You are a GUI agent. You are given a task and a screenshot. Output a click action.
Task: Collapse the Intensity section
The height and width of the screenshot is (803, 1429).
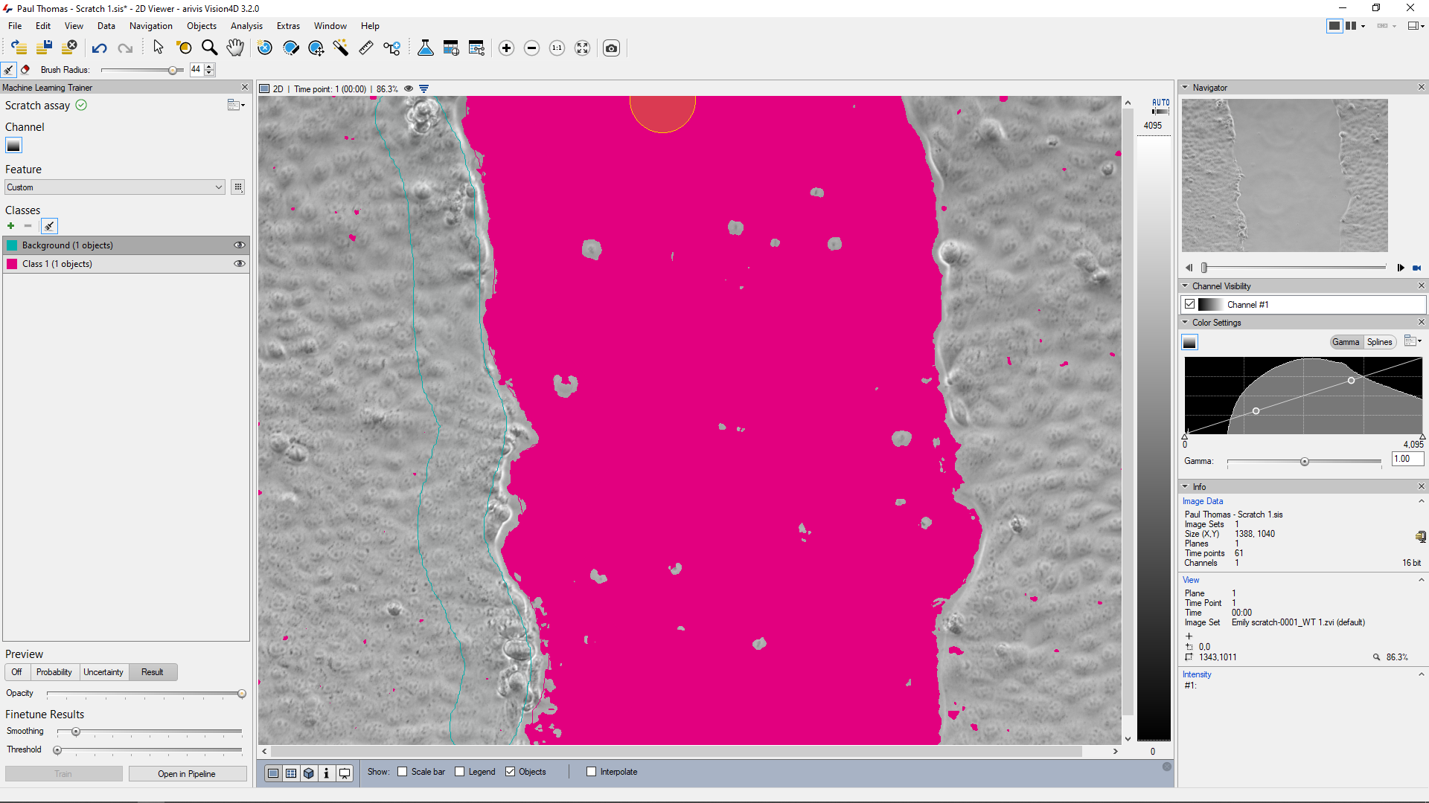click(x=1421, y=675)
